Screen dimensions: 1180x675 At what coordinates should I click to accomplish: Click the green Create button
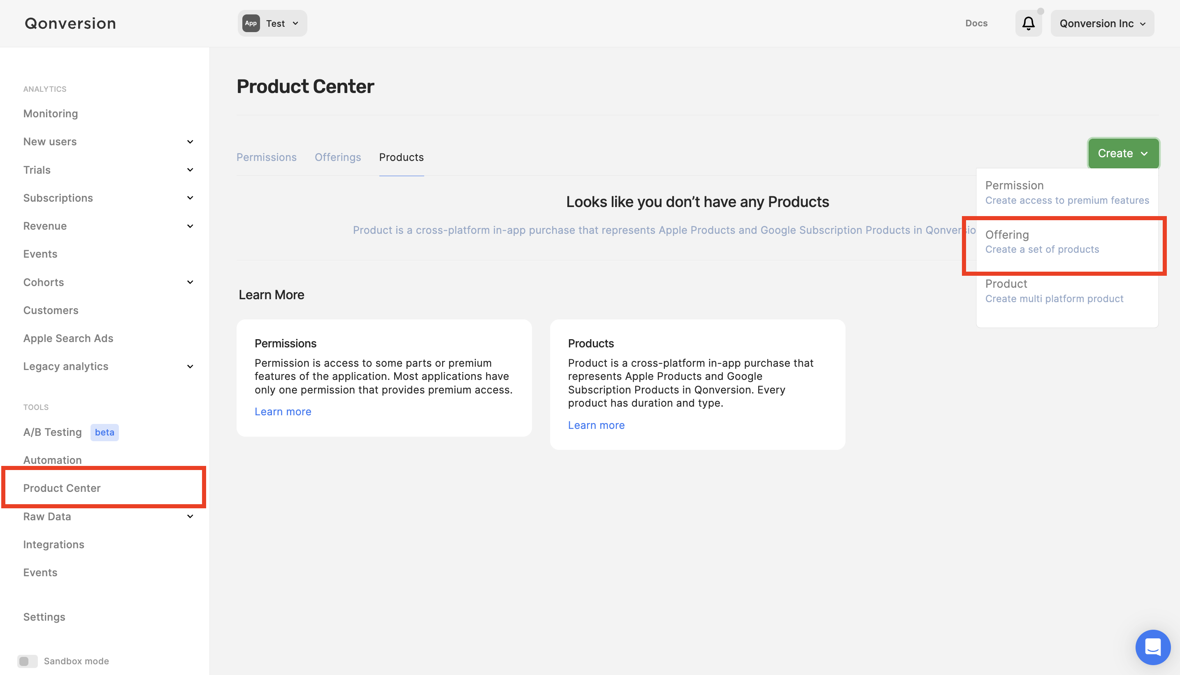point(1123,154)
